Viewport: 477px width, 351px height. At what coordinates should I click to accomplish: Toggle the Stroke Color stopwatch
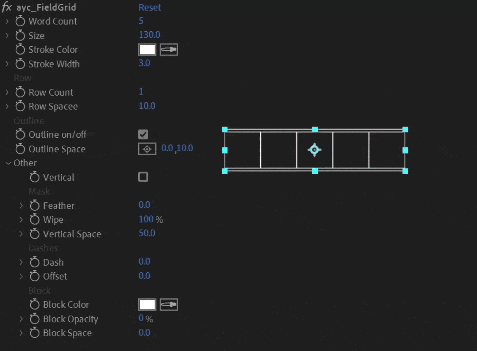pos(20,50)
